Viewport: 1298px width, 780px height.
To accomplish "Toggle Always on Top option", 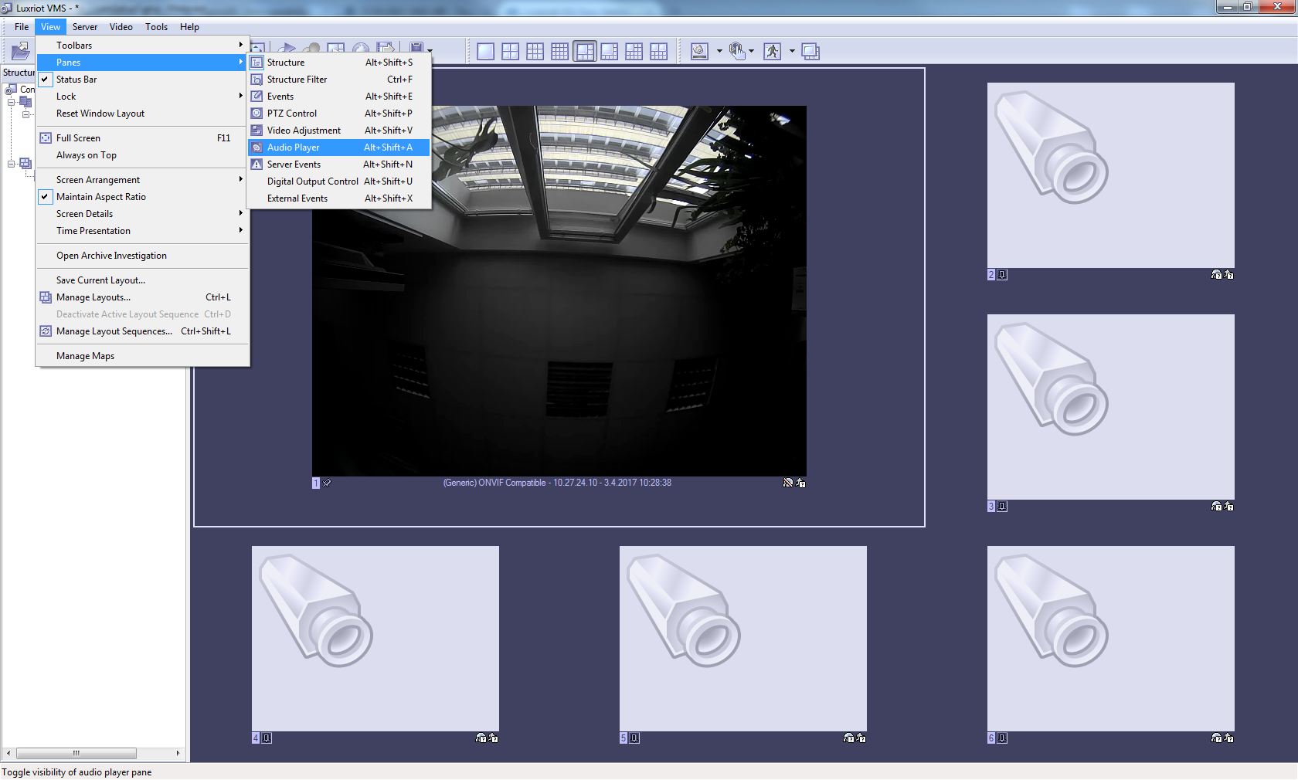I will pyautogui.click(x=87, y=155).
